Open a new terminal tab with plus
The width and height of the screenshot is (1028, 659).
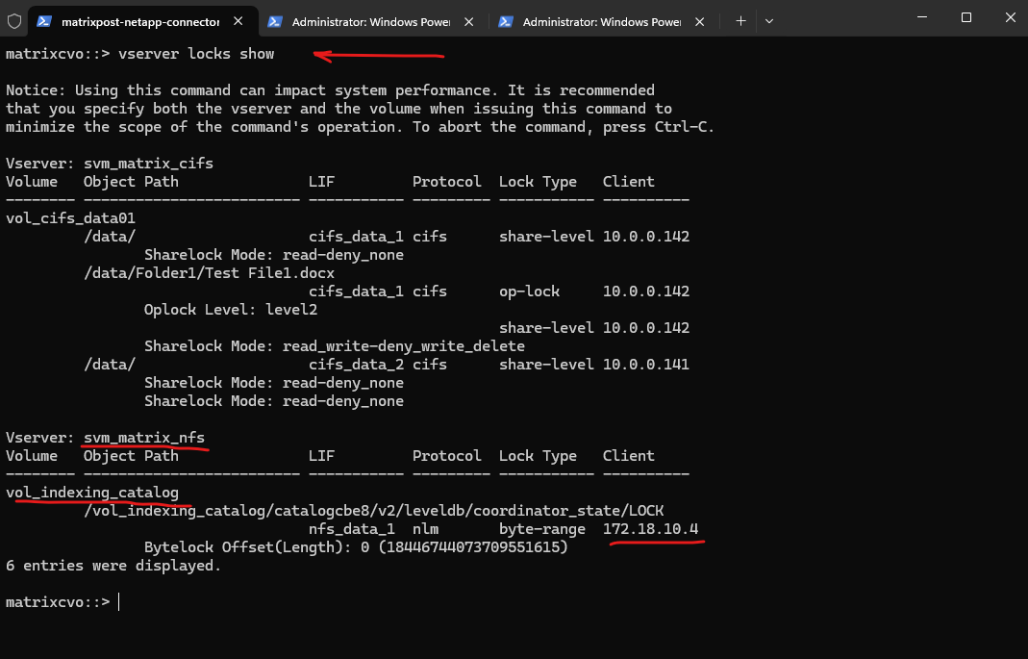tap(740, 20)
